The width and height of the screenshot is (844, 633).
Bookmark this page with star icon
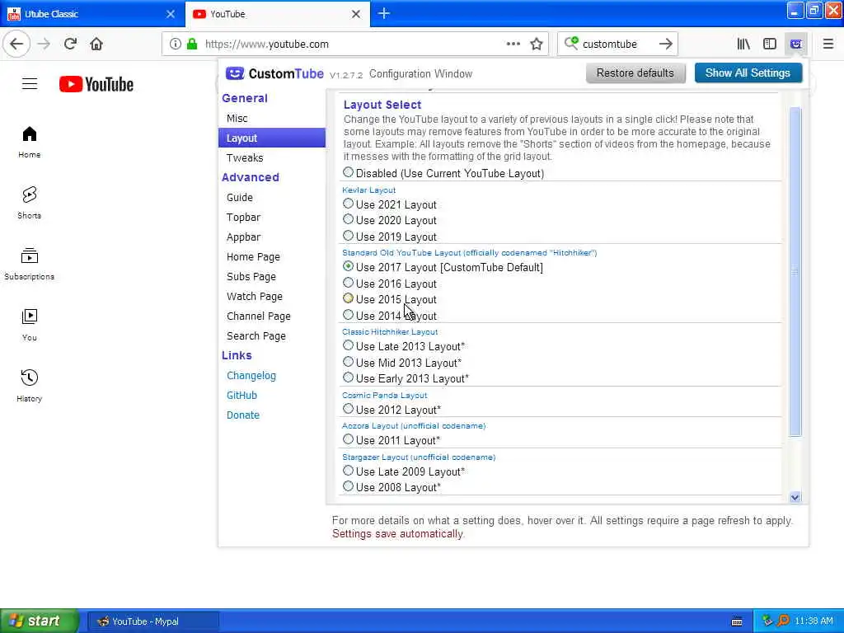click(536, 44)
